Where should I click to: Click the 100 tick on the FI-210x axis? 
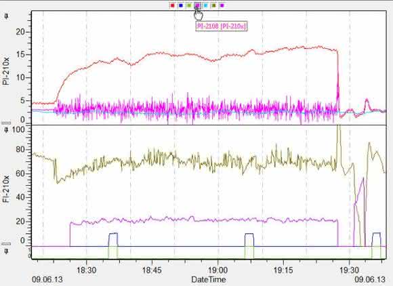pos(18,129)
